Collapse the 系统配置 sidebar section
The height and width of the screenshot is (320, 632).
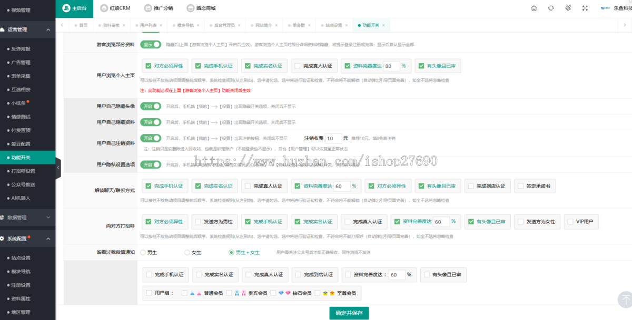(48, 239)
